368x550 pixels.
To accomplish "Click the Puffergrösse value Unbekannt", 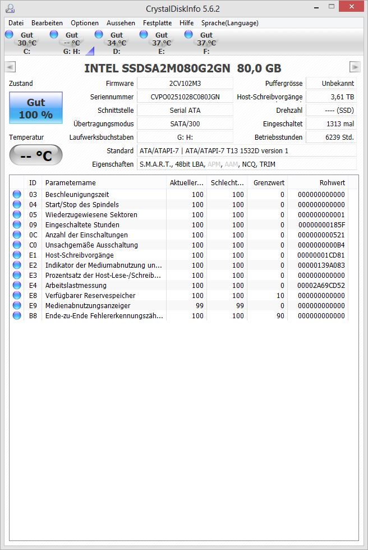I will coord(331,84).
